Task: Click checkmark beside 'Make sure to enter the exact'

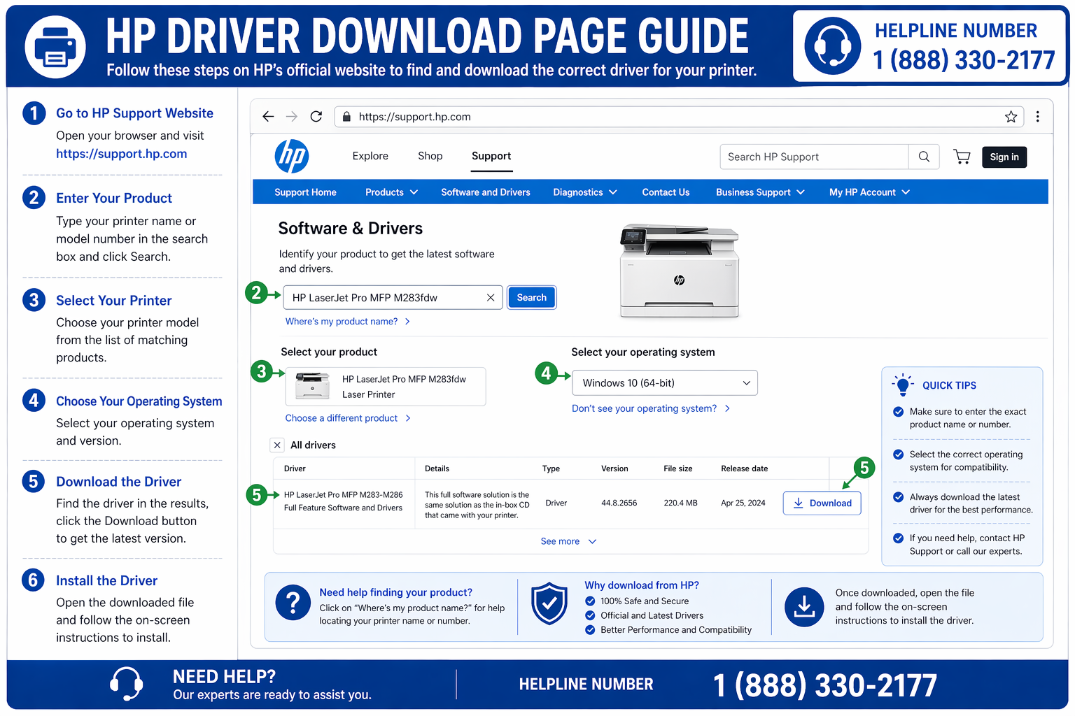Action: (899, 412)
